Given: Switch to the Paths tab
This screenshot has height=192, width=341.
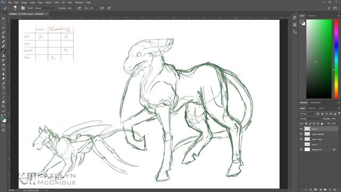Looking at the screenshot, I should pyautogui.click(x=321, y=108).
